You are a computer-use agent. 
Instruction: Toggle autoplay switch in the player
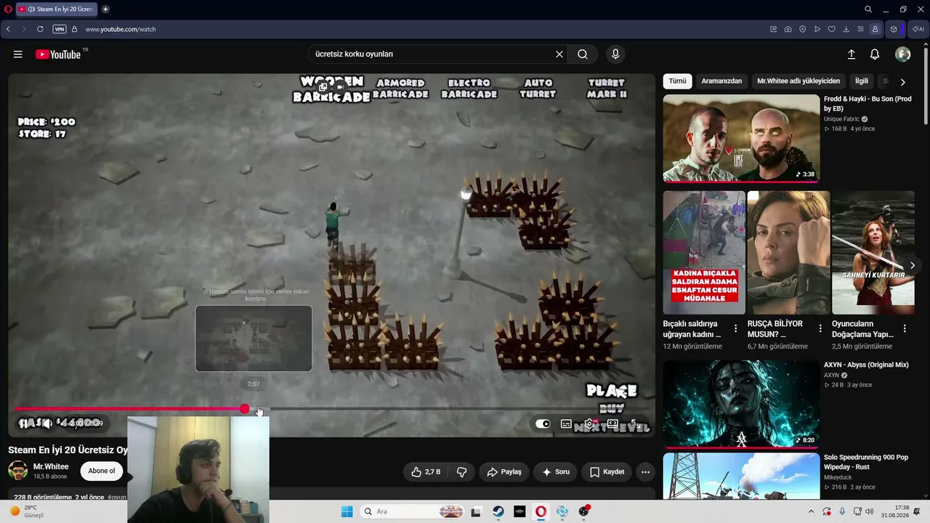click(543, 423)
